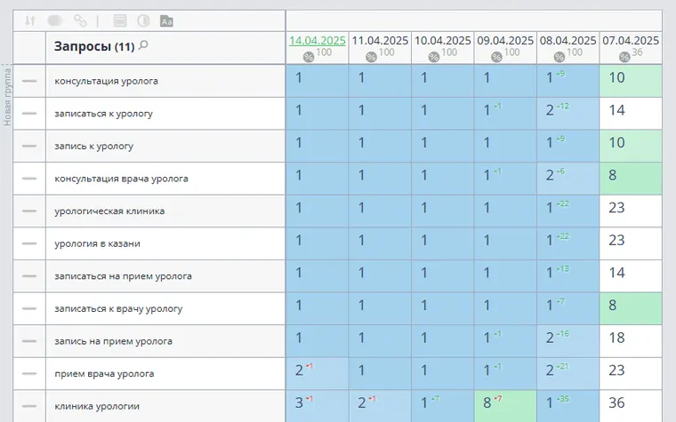The width and height of the screenshot is (676, 422).
Task: Select the query урологическая клиника
Action: click(x=109, y=211)
